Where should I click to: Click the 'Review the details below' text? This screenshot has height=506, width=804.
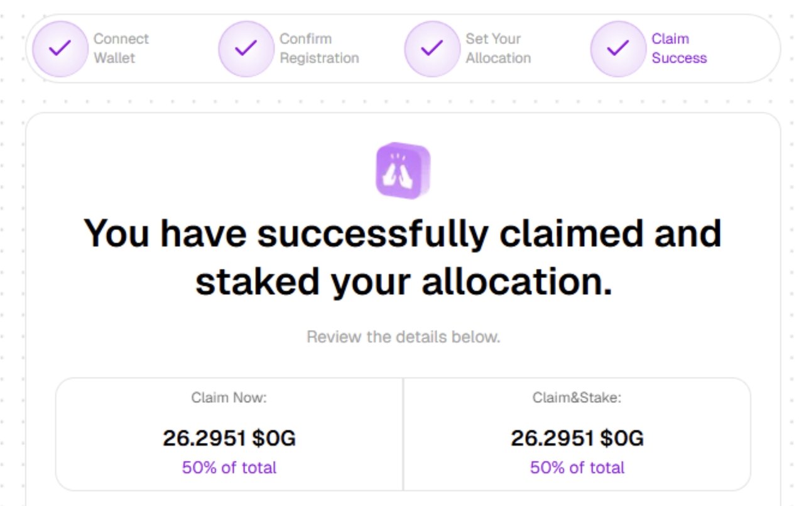coord(403,337)
